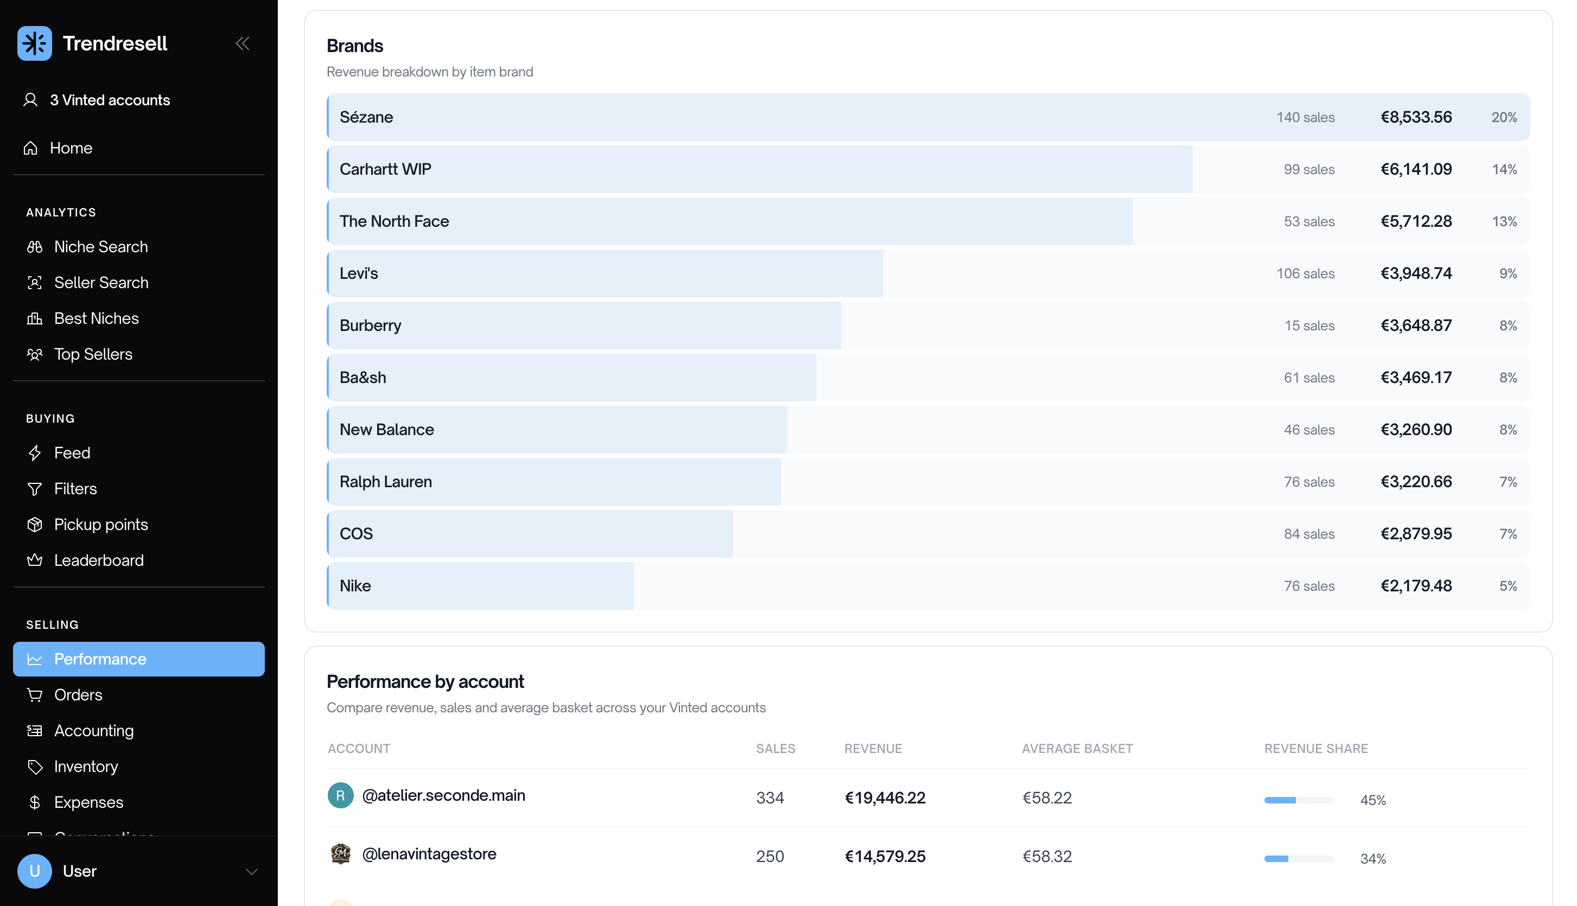Screen dimensions: 1577x906
Task: Click the Pickup points box icon
Action: [x=35, y=525]
